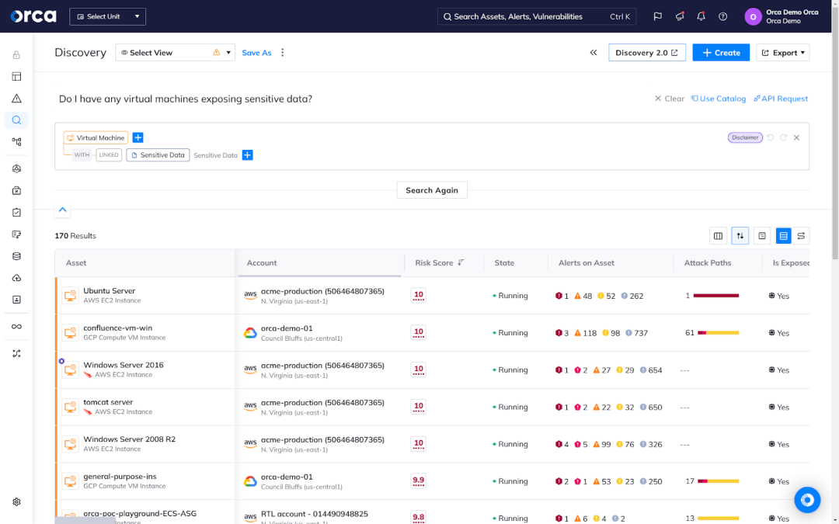
Task: Collapse the query section with up chevron
Action: click(x=63, y=210)
